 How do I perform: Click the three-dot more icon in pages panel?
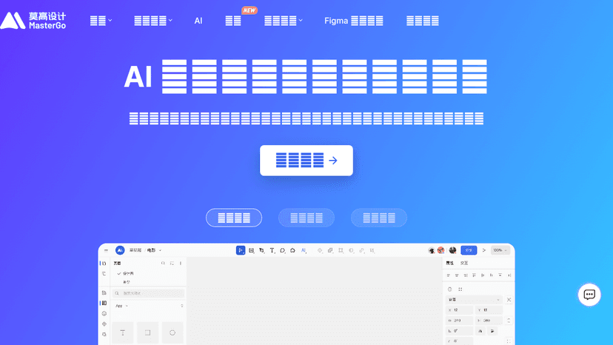pos(181,264)
